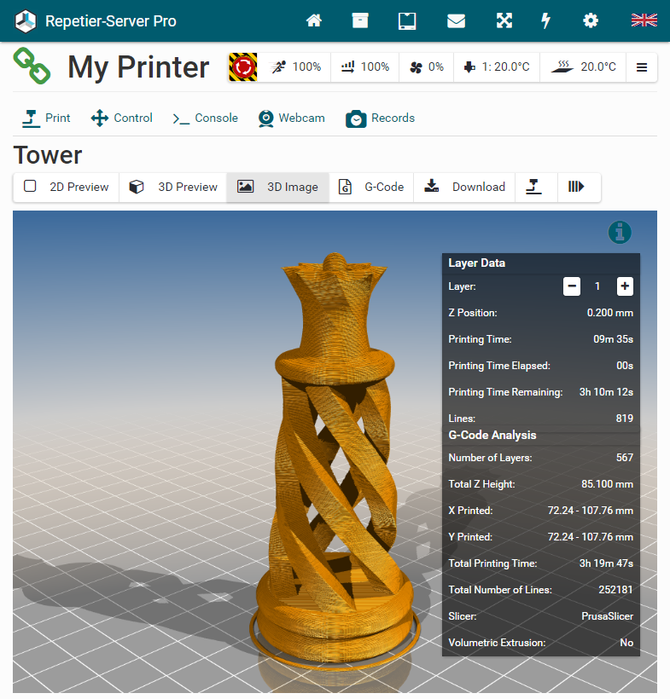
Task: Toggle the 2D Preview checkbox
Action: [x=31, y=187]
